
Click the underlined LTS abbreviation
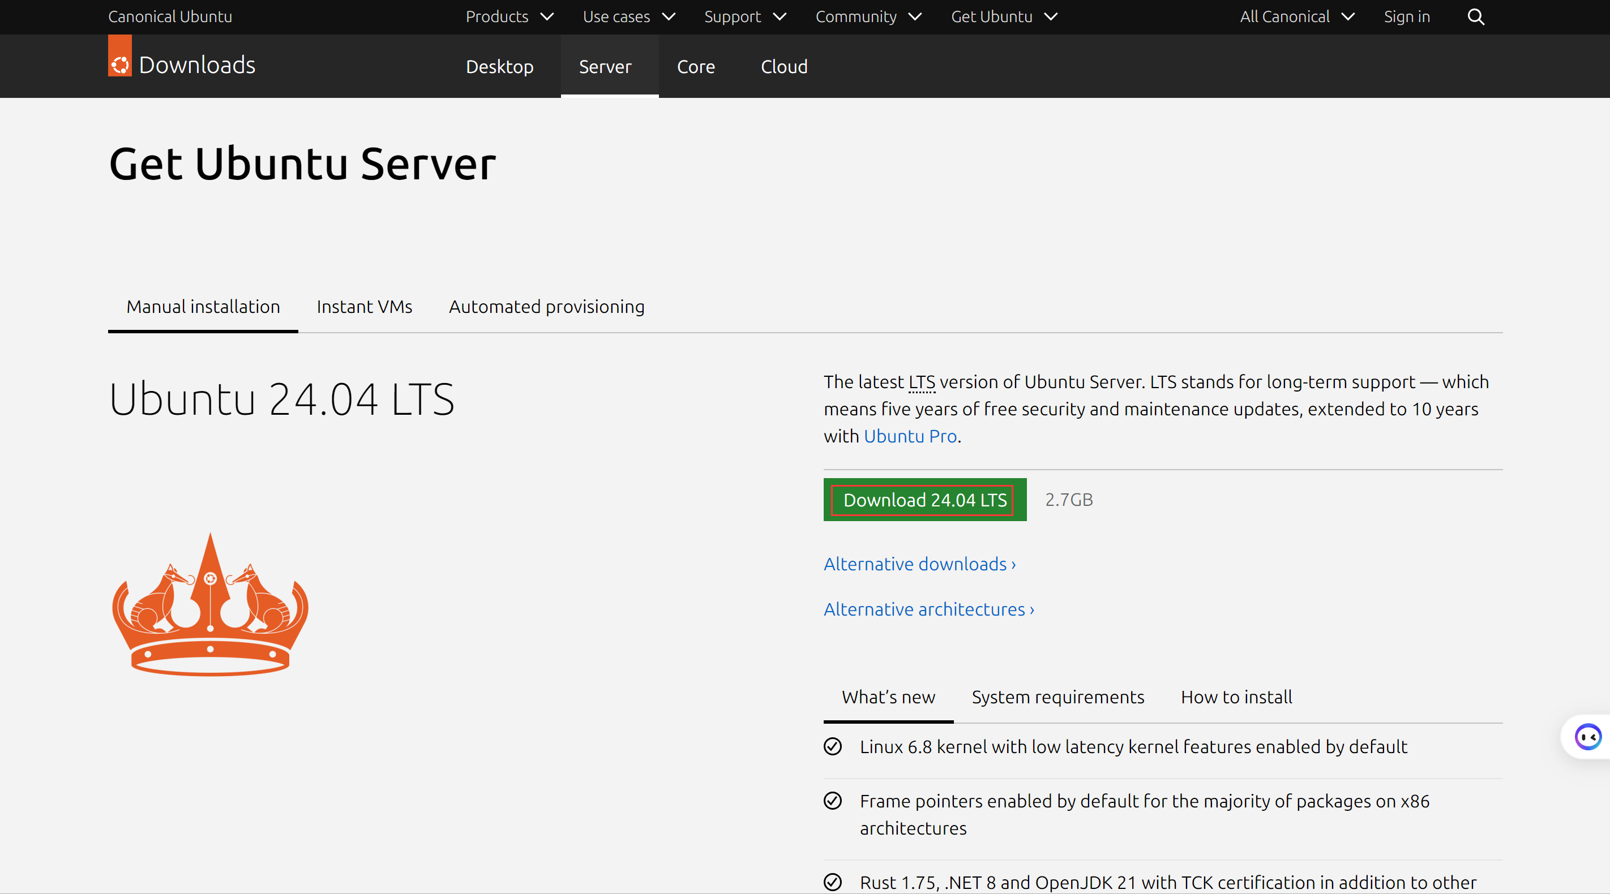(922, 382)
